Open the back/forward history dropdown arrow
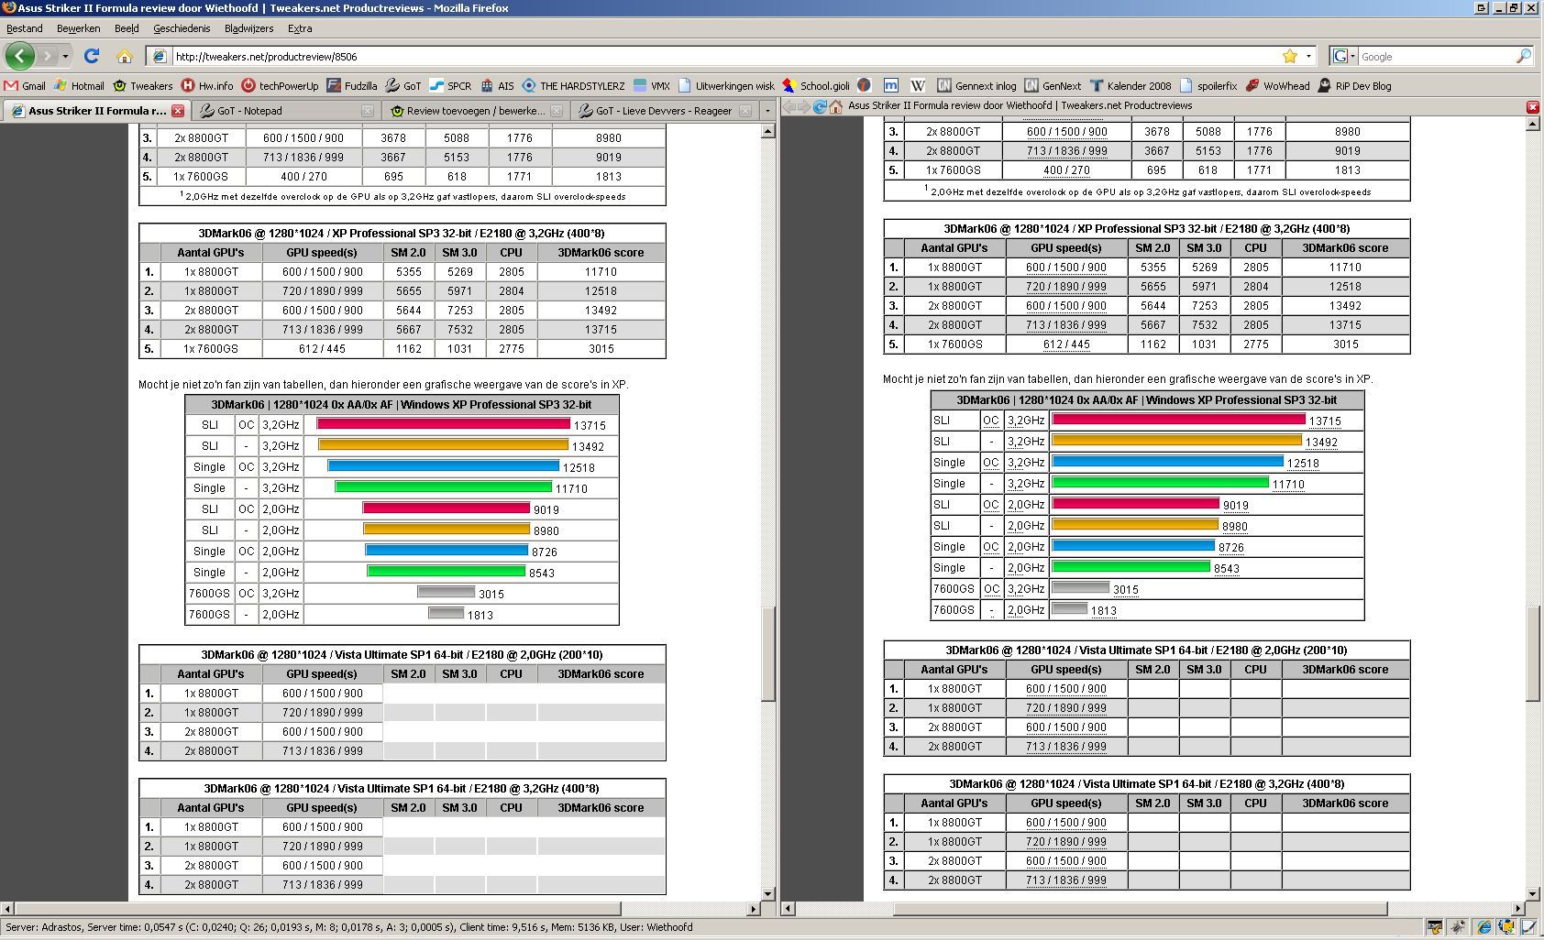Viewport: 1544px width, 940px height. click(x=65, y=56)
